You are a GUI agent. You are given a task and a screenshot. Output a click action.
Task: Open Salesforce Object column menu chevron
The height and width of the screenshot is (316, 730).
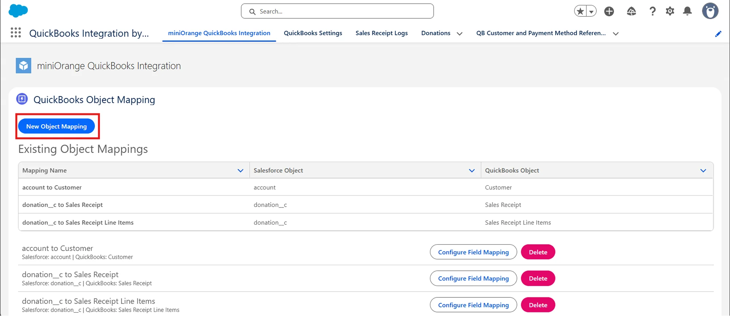point(472,171)
